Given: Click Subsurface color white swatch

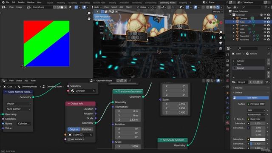Looking at the screenshot, I should 258,139.
